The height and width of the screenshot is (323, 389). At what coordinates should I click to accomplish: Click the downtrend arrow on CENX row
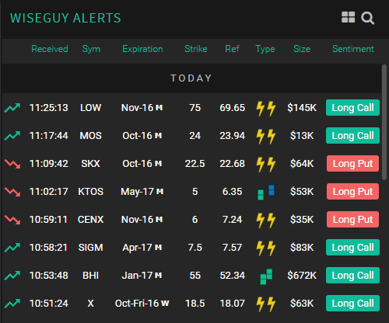pyautogui.click(x=12, y=220)
